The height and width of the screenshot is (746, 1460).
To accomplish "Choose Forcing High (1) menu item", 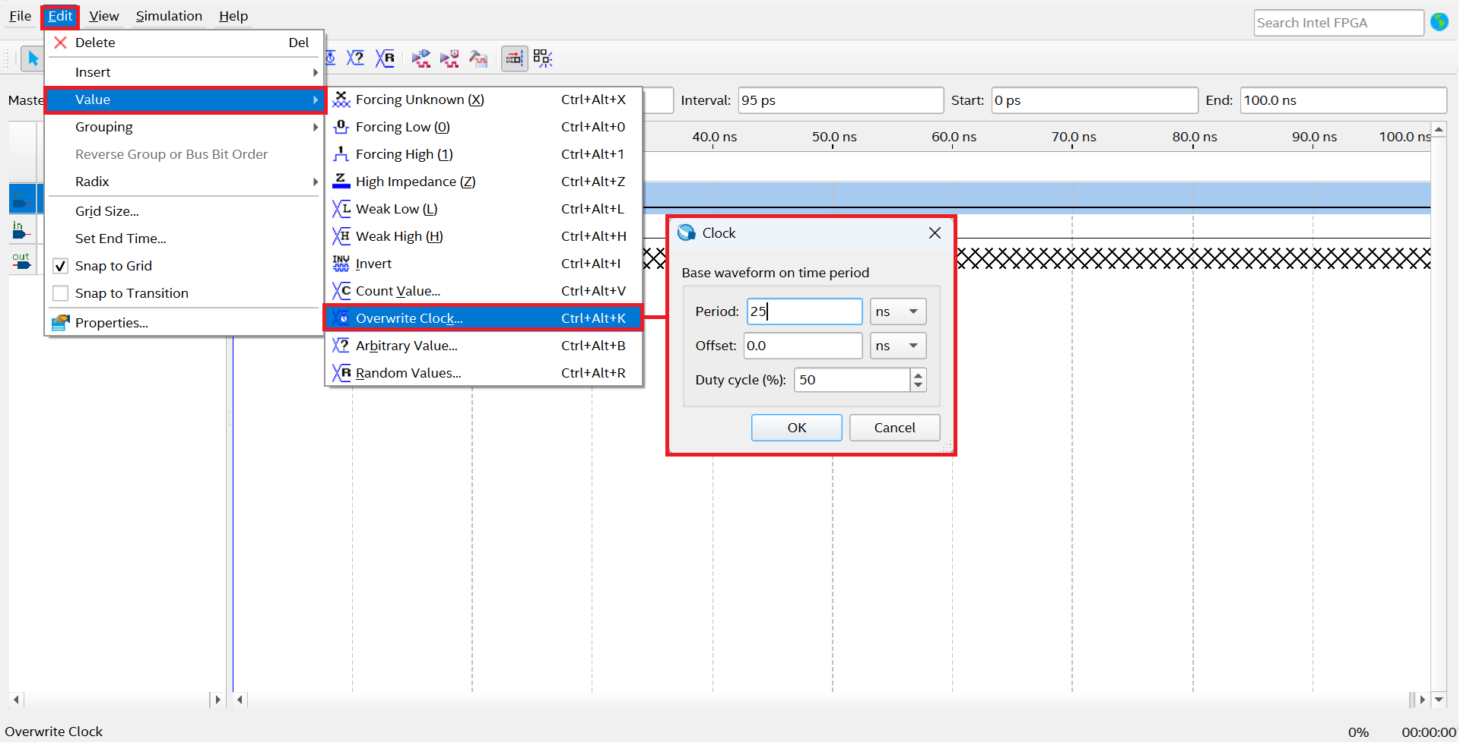I will (404, 154).
